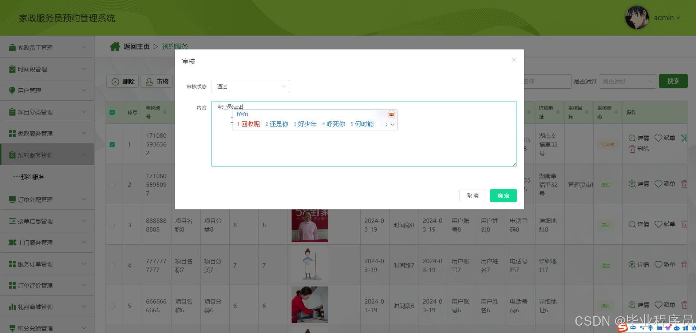Viewport: 696px width, 333px height.
Task: Click the icon next to 项目分类管理
Action: point(12,112)
